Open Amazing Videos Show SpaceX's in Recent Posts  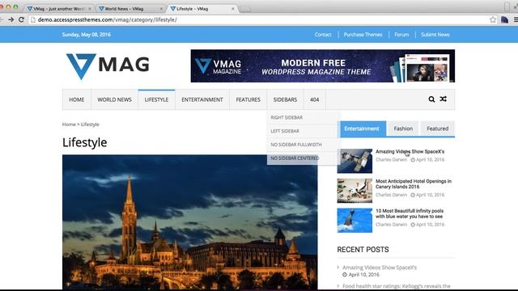click(x=380, y=268)
